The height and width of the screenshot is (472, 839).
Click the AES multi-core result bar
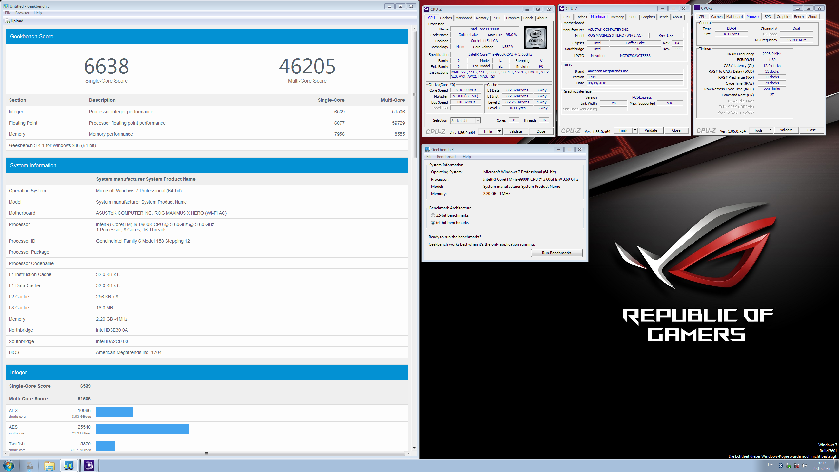tap(142, 429)
